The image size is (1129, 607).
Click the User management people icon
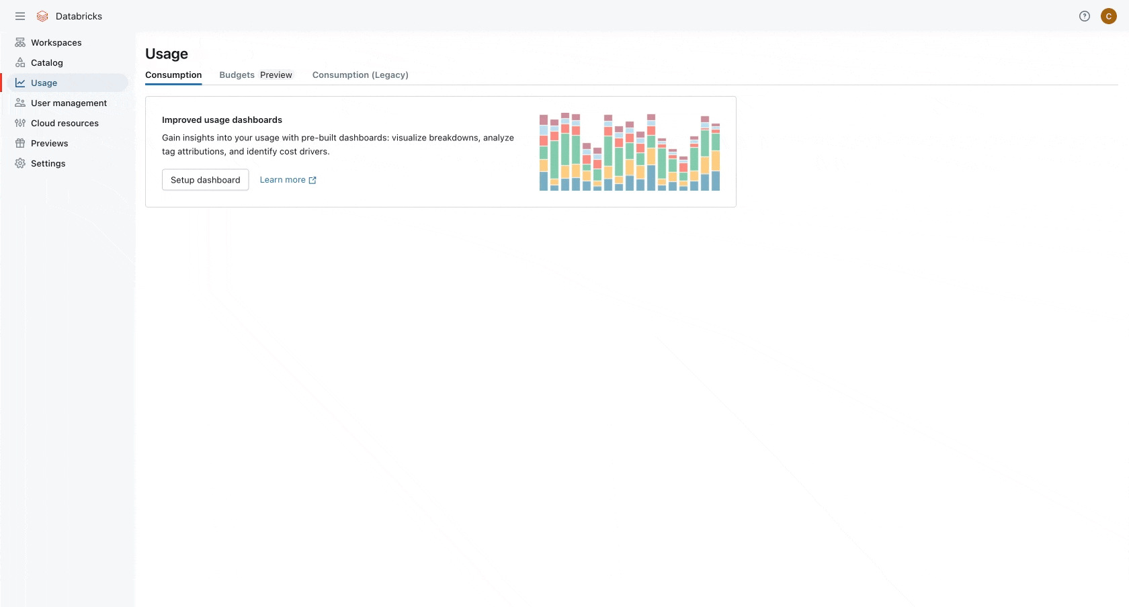pos(20,103)
